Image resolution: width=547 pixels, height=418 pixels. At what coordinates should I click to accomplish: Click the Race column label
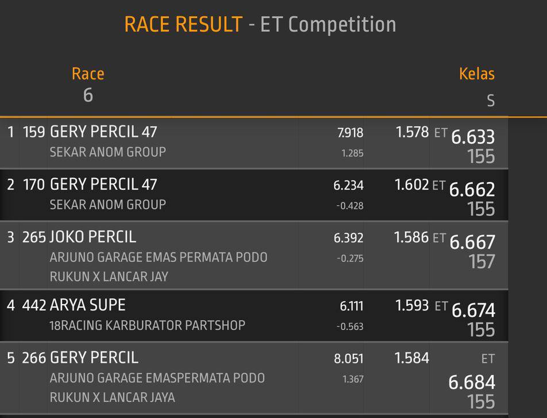click(88, 74)
